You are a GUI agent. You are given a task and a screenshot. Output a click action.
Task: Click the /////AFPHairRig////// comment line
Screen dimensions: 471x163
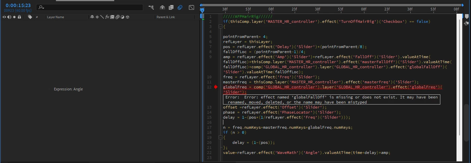248,16
